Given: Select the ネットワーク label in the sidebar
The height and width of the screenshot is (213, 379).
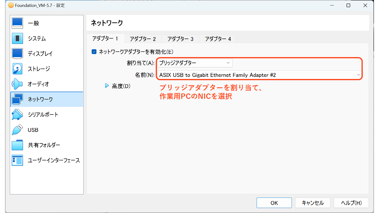Looking at the screenshot, I should pyautogui.click(x=40, y=99).
